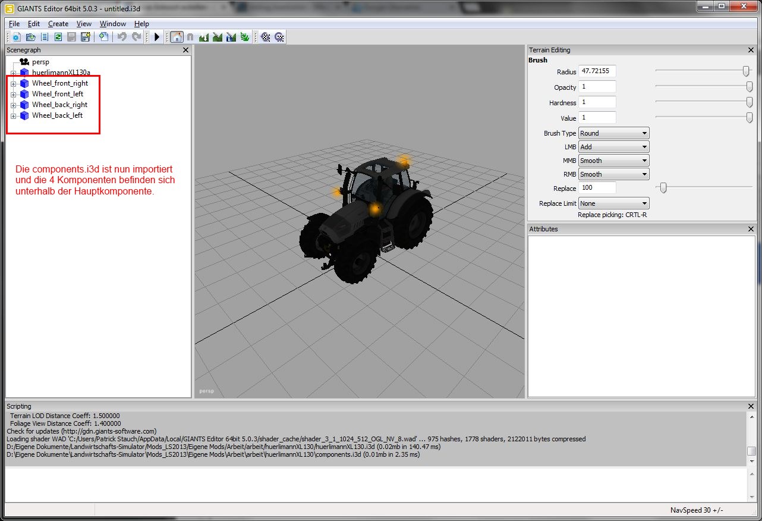Open the Brush Type dropdown

pos(613,133)
